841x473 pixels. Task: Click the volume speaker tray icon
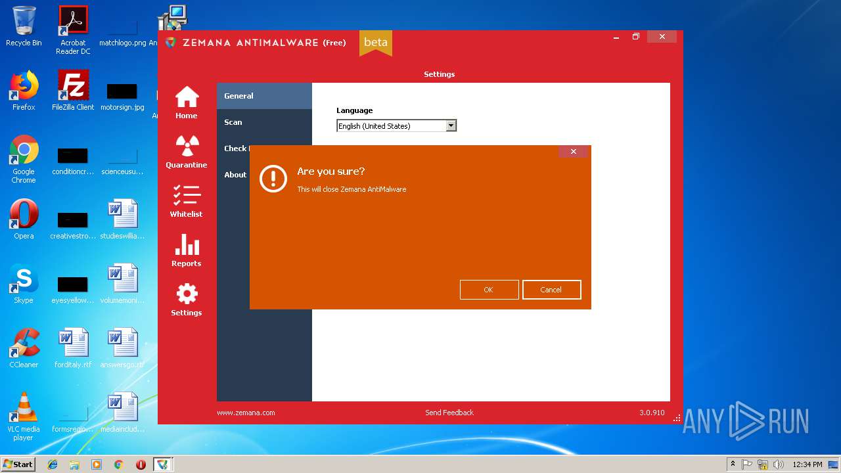[779, 464]
